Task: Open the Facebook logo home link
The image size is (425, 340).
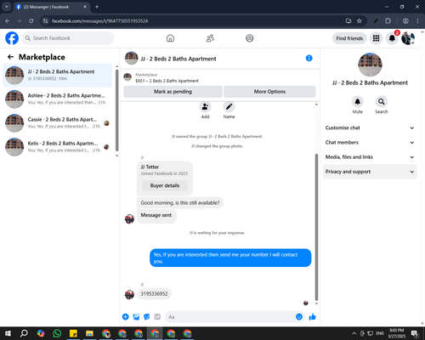Action: point(12,38)
